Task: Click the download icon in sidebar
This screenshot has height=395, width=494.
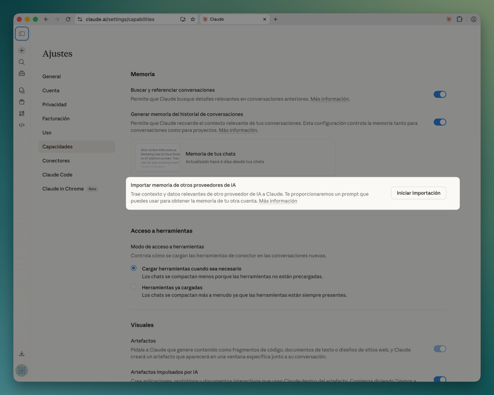Action: click(x=22, y=353)
